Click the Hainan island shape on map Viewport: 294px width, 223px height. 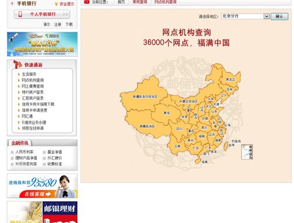tap(198, 161)
